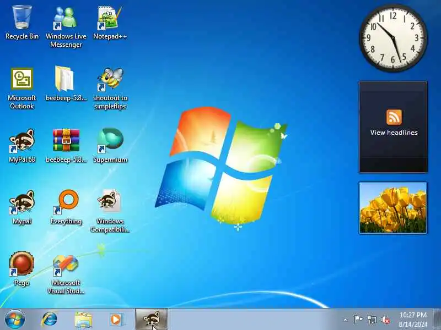Select the shoutout to simpleflips bee icon
Screen dimensions: 441x330
point(110,89)
